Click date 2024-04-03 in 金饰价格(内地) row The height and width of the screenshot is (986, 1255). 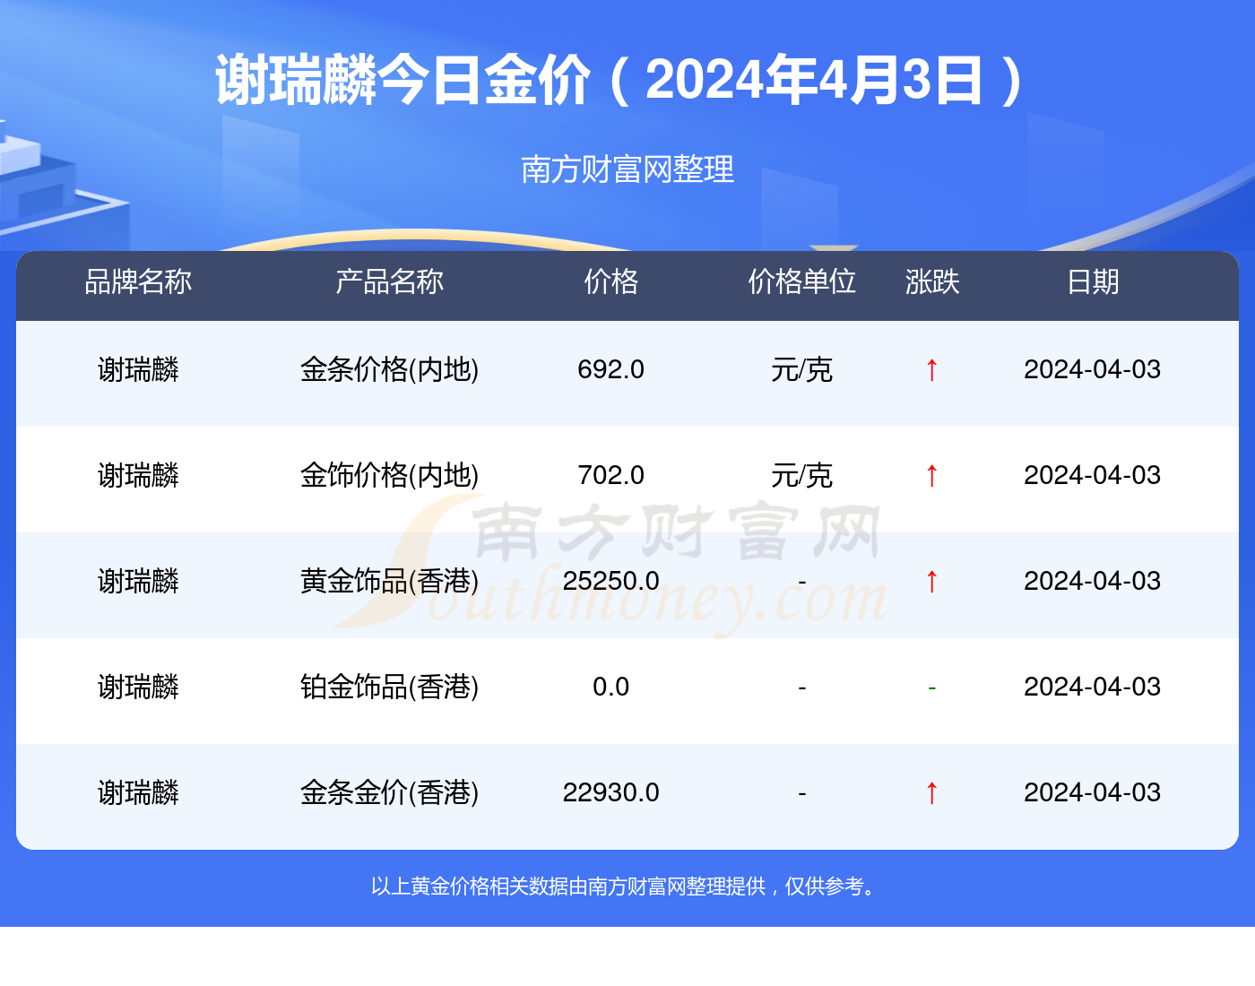click(x=1093, y=475)
